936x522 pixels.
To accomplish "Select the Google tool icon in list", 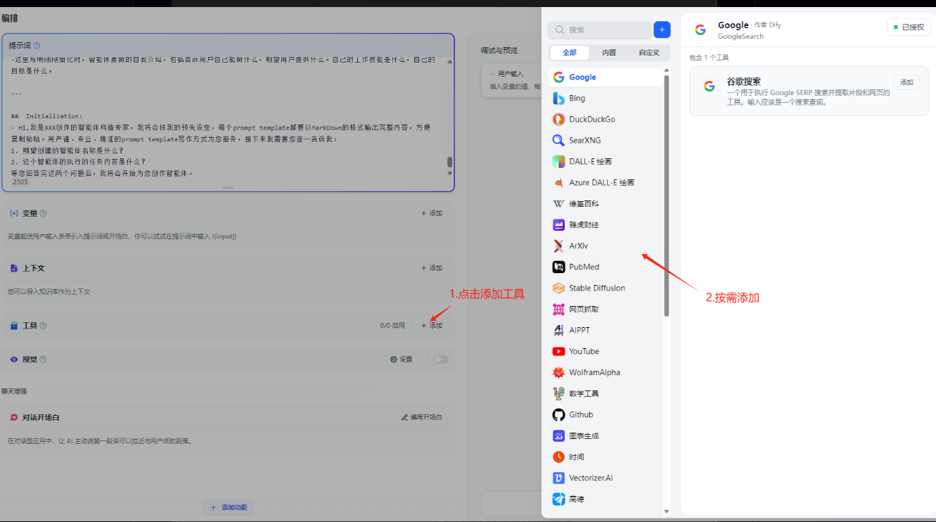I will pyautogui.click(x=558, y=77).
